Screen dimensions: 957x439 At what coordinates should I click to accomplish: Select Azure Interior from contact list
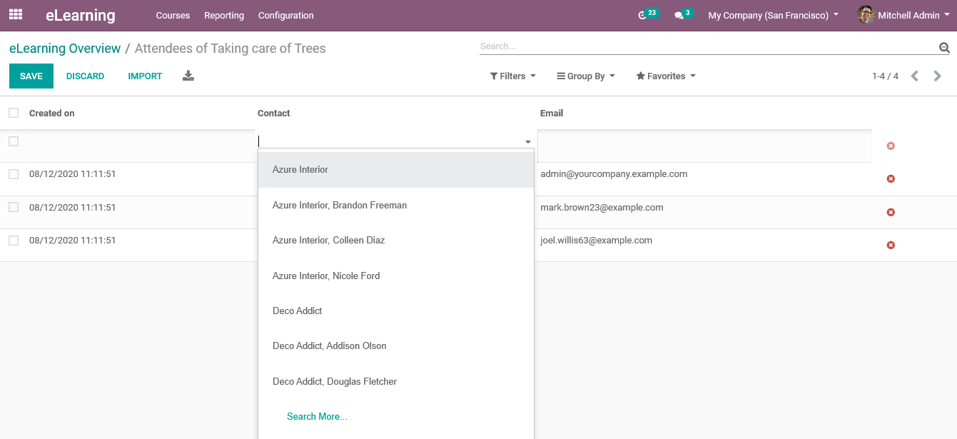[396, 170]
